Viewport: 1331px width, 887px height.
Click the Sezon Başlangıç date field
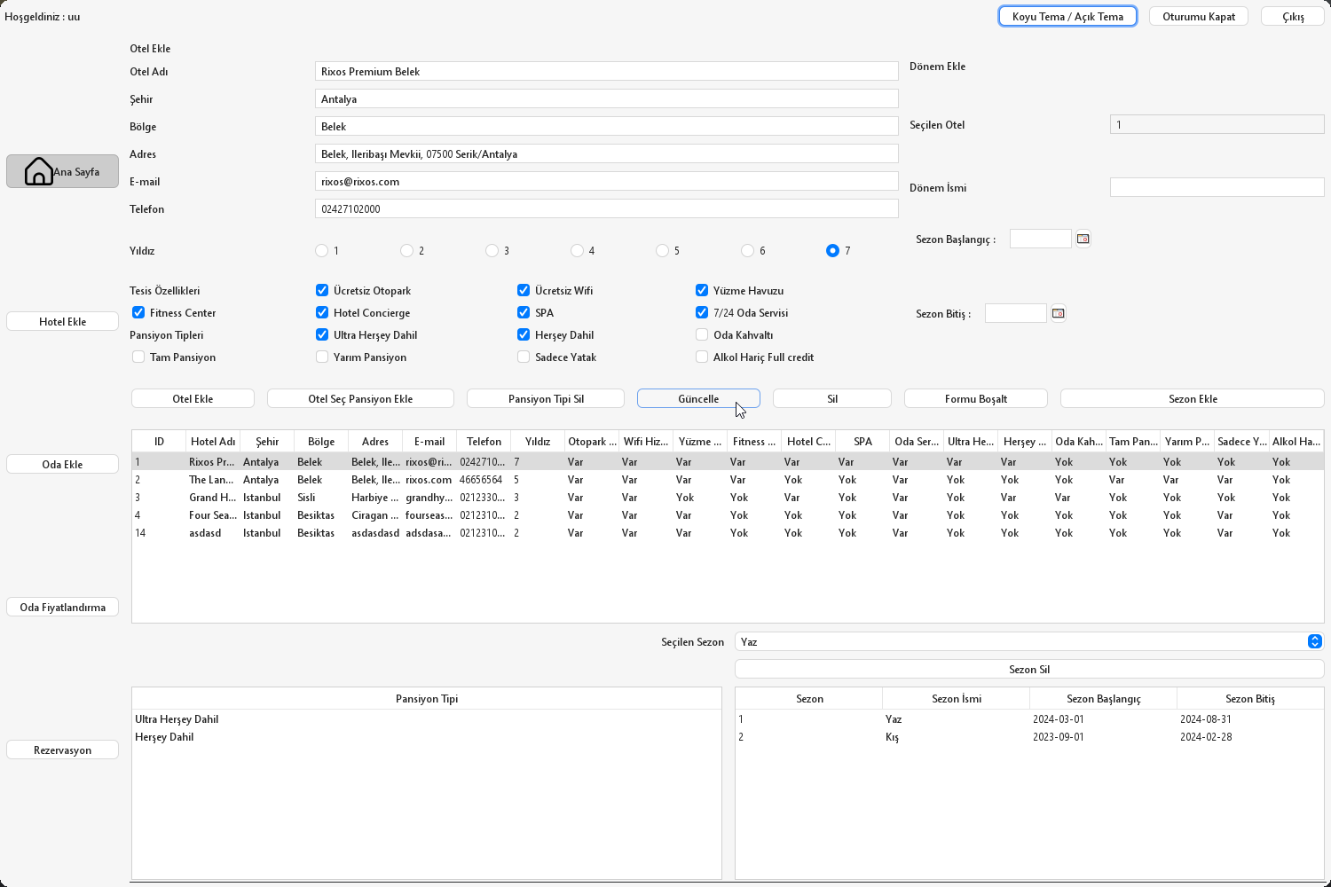tap(1041, 239)
